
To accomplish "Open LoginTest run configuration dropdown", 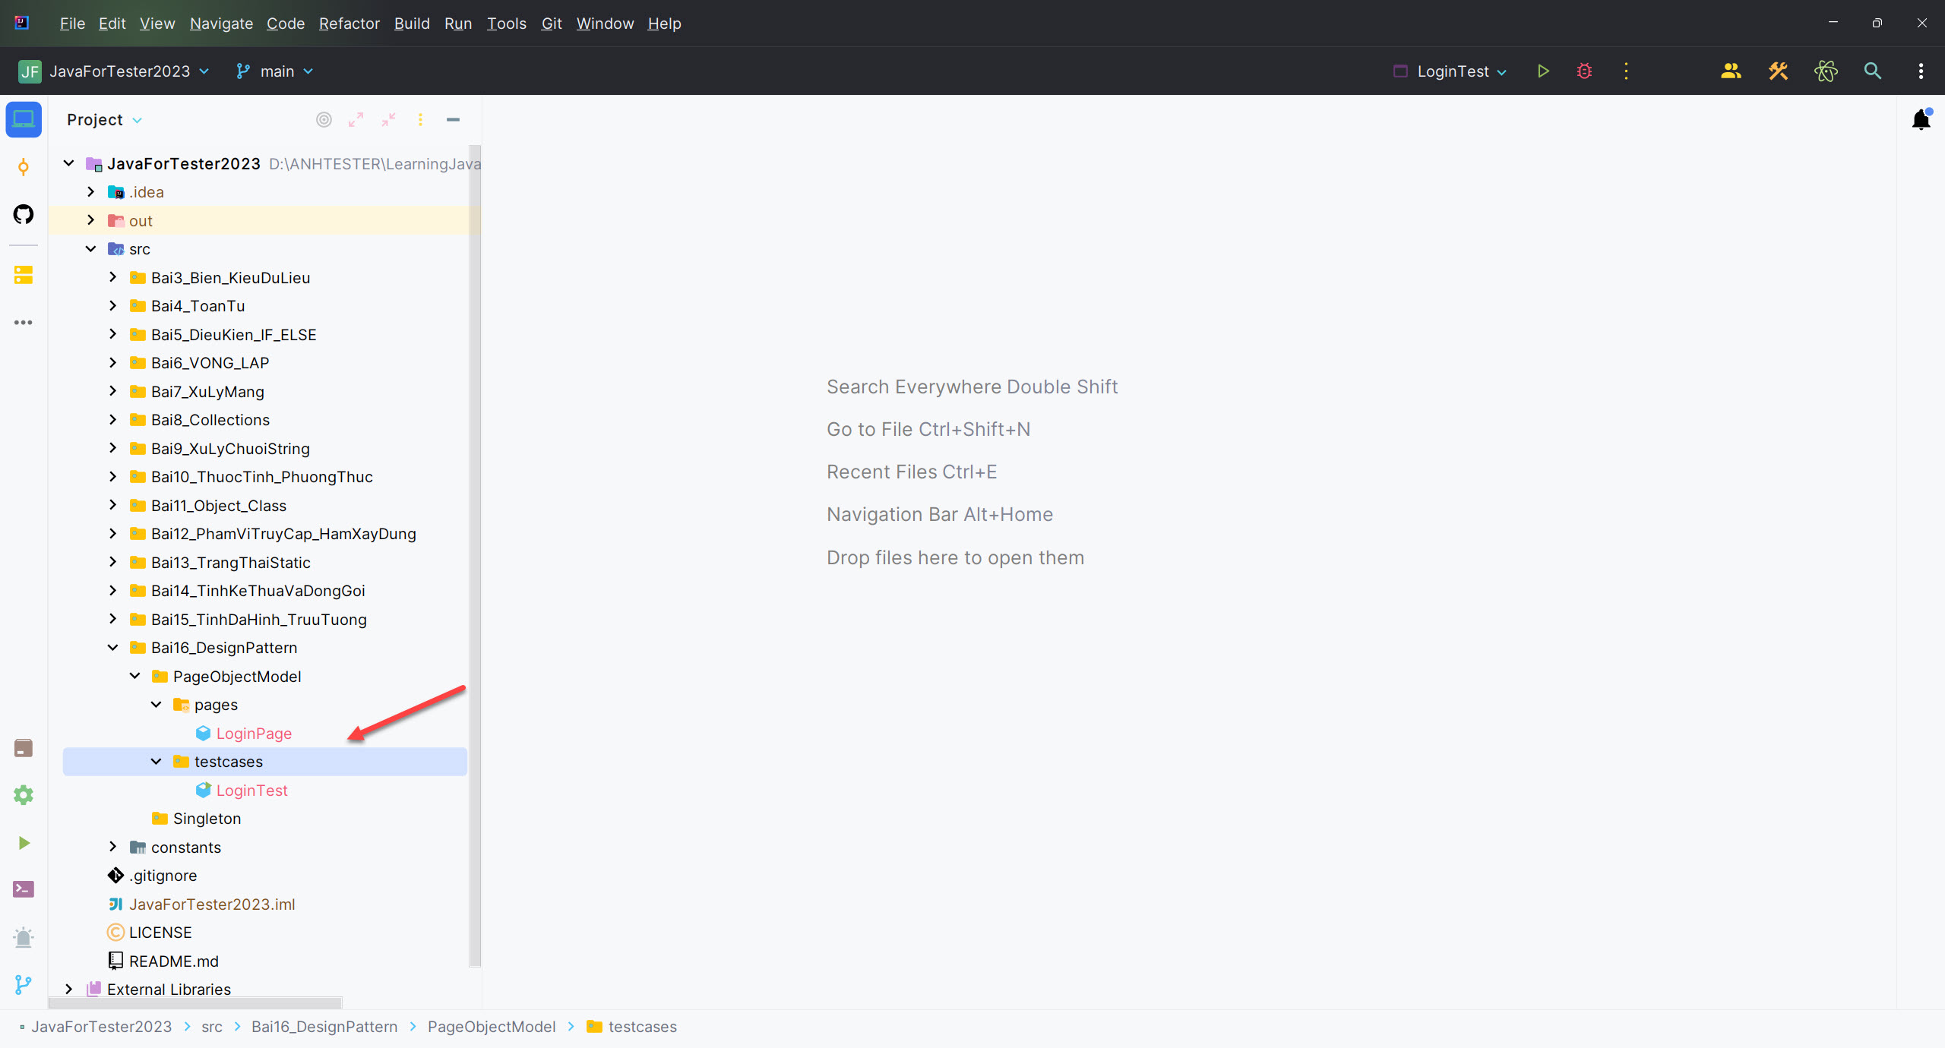I will [1450, 71].
